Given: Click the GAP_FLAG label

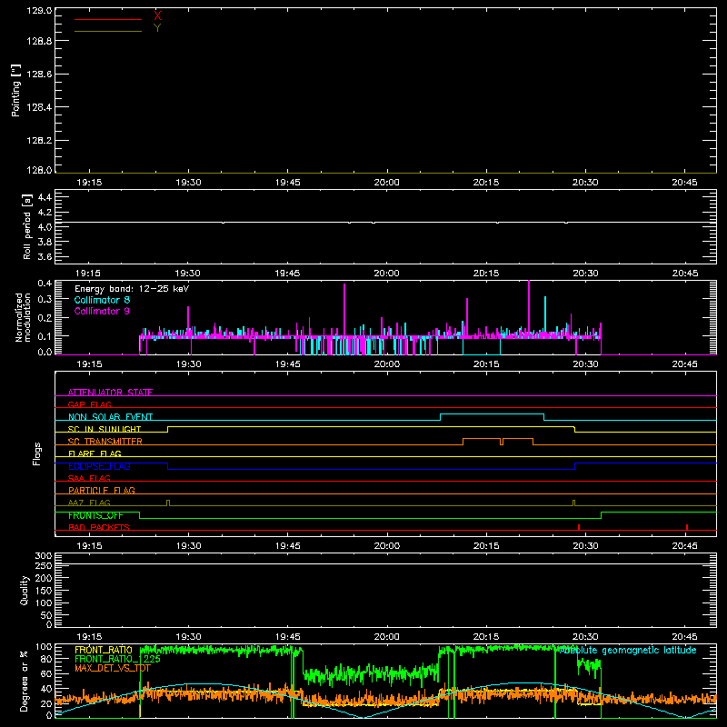Looking at the screenshot, I should click(89, 404).
